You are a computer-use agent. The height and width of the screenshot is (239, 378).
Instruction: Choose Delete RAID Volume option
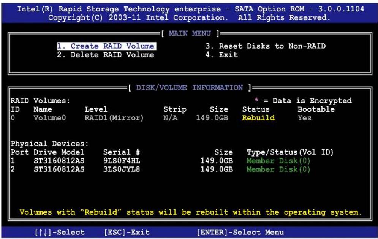pos(106,55)
